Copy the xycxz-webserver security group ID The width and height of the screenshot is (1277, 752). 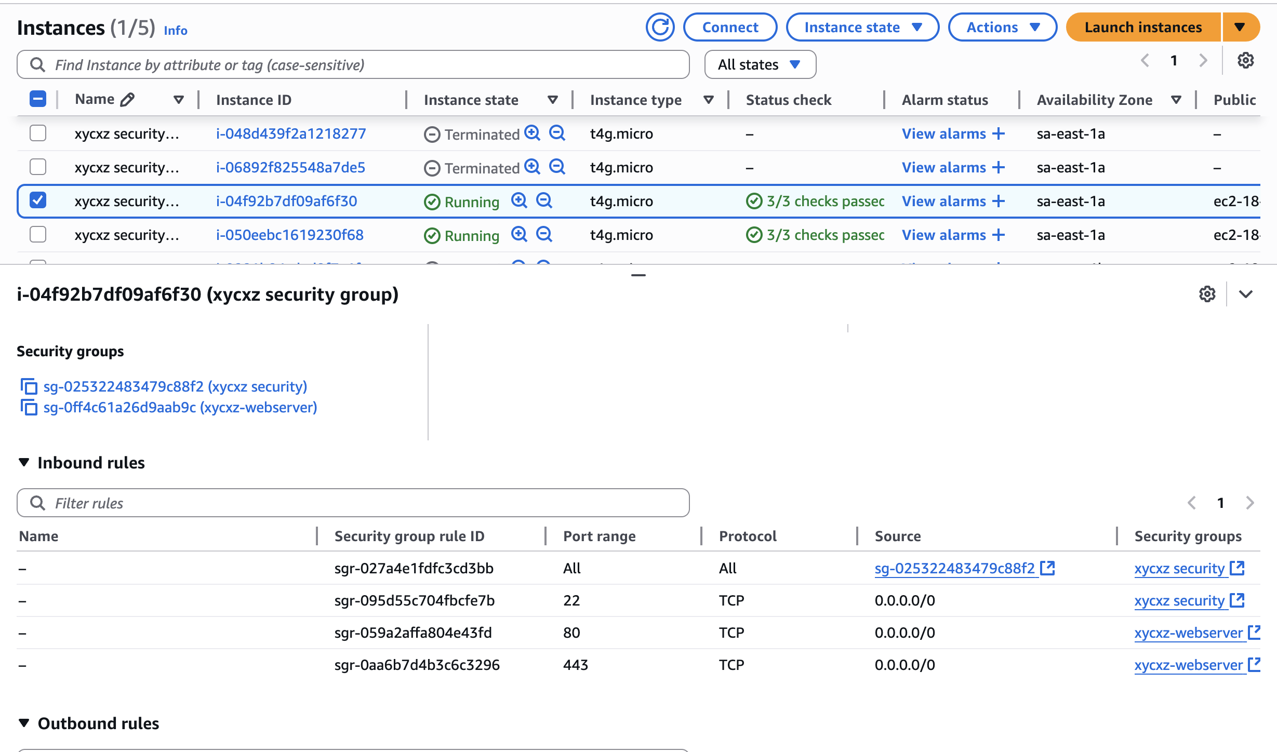click(29, 407)
